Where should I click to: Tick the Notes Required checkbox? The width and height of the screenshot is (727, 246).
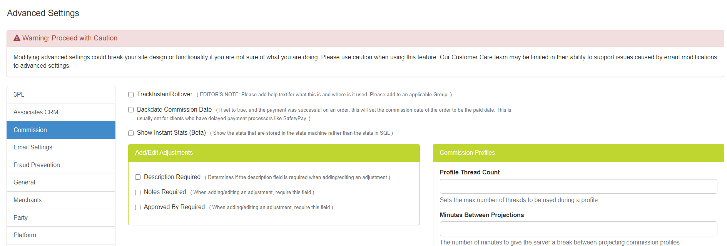tap(138, 192)
